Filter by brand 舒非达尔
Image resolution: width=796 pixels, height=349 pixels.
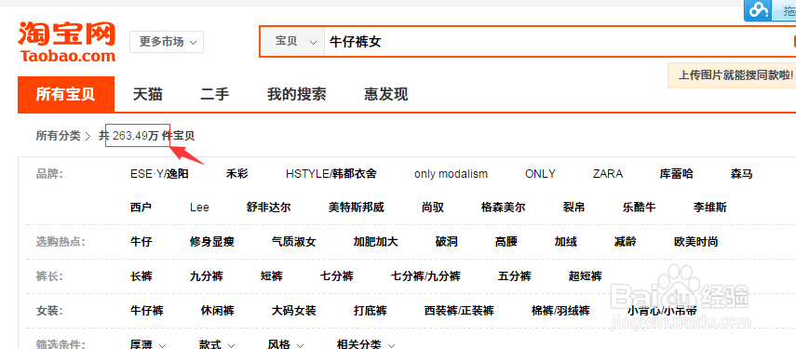click(268, 208)
